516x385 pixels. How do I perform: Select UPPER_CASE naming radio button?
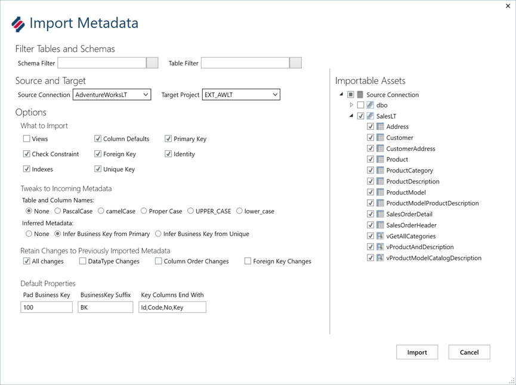click(x=190, y=211)
